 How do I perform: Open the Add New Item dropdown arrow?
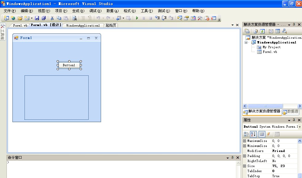pyautogui.click(x=32, y=18)
